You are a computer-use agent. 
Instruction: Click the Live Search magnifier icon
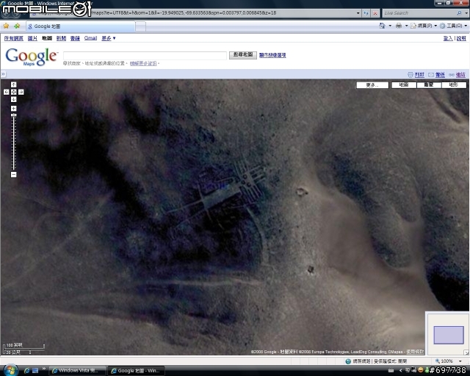pyautogui.click(x=459, y=13)
